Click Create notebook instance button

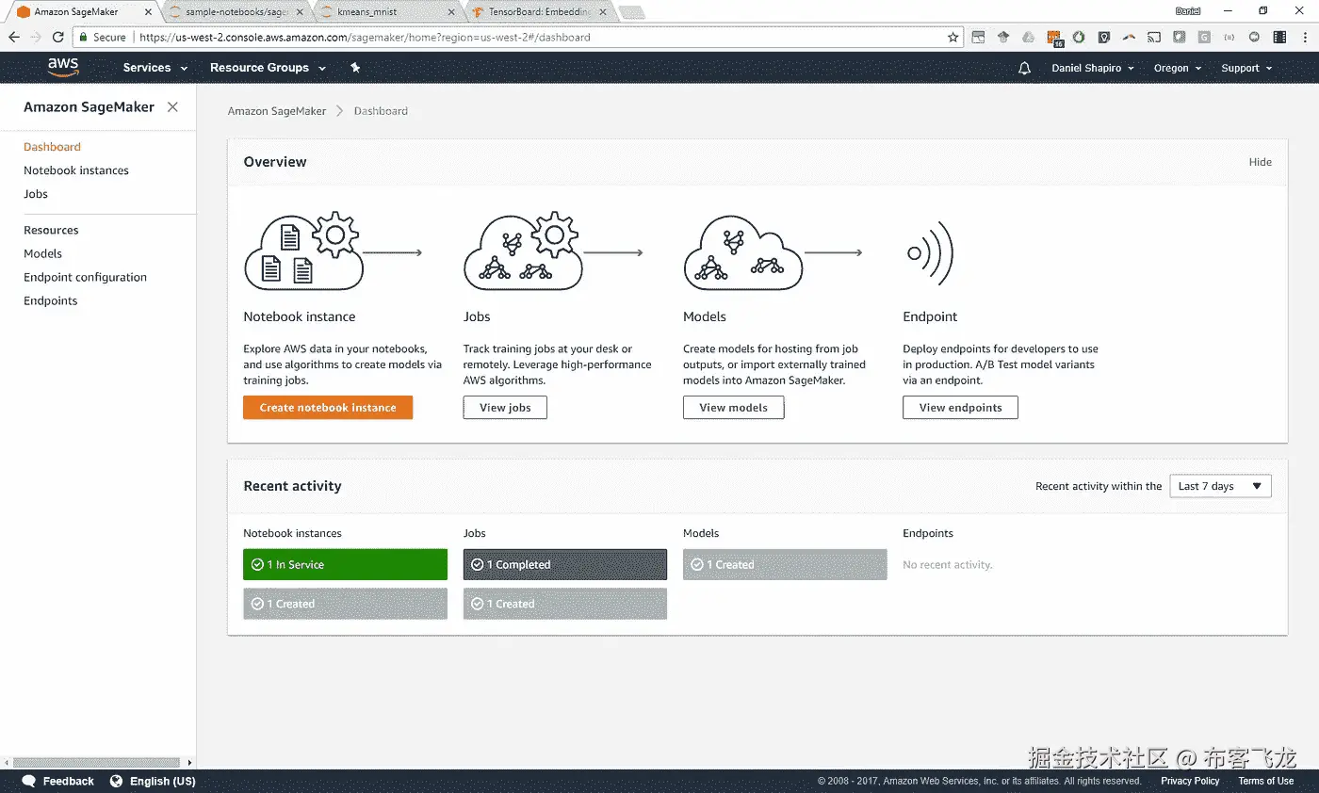[328, 408]
